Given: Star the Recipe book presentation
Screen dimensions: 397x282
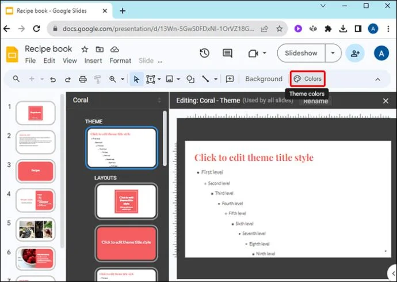Looking at the screenshot, I should pos(85,49).
